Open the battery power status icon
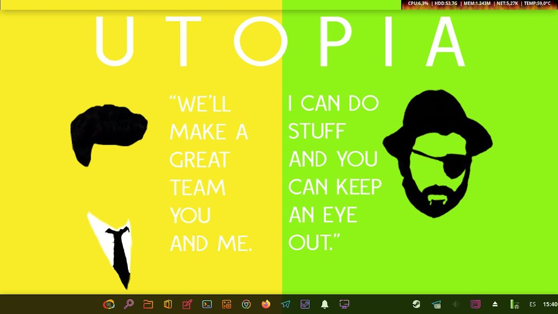The image size is (558, 314). pos(514,304)
